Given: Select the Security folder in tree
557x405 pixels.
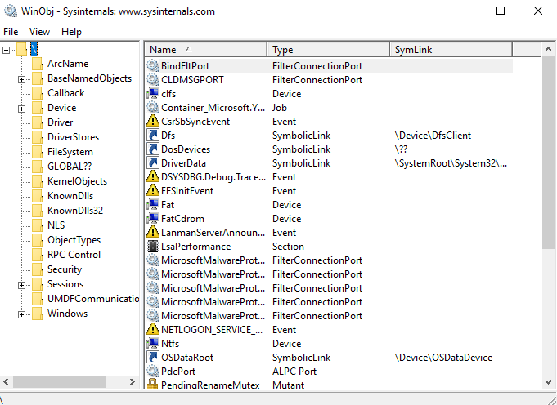Looking at the screenshot, I should click(x=65, y=269).
